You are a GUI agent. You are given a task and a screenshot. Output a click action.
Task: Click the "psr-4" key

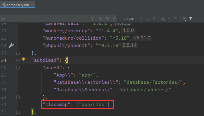point(52,68)
